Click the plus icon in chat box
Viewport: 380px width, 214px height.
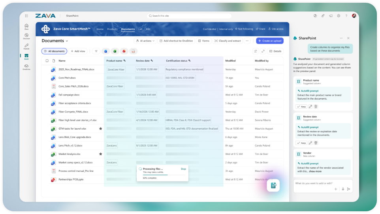[x=336, y=189]
